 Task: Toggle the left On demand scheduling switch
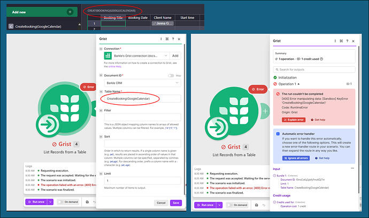coord(60,202)
